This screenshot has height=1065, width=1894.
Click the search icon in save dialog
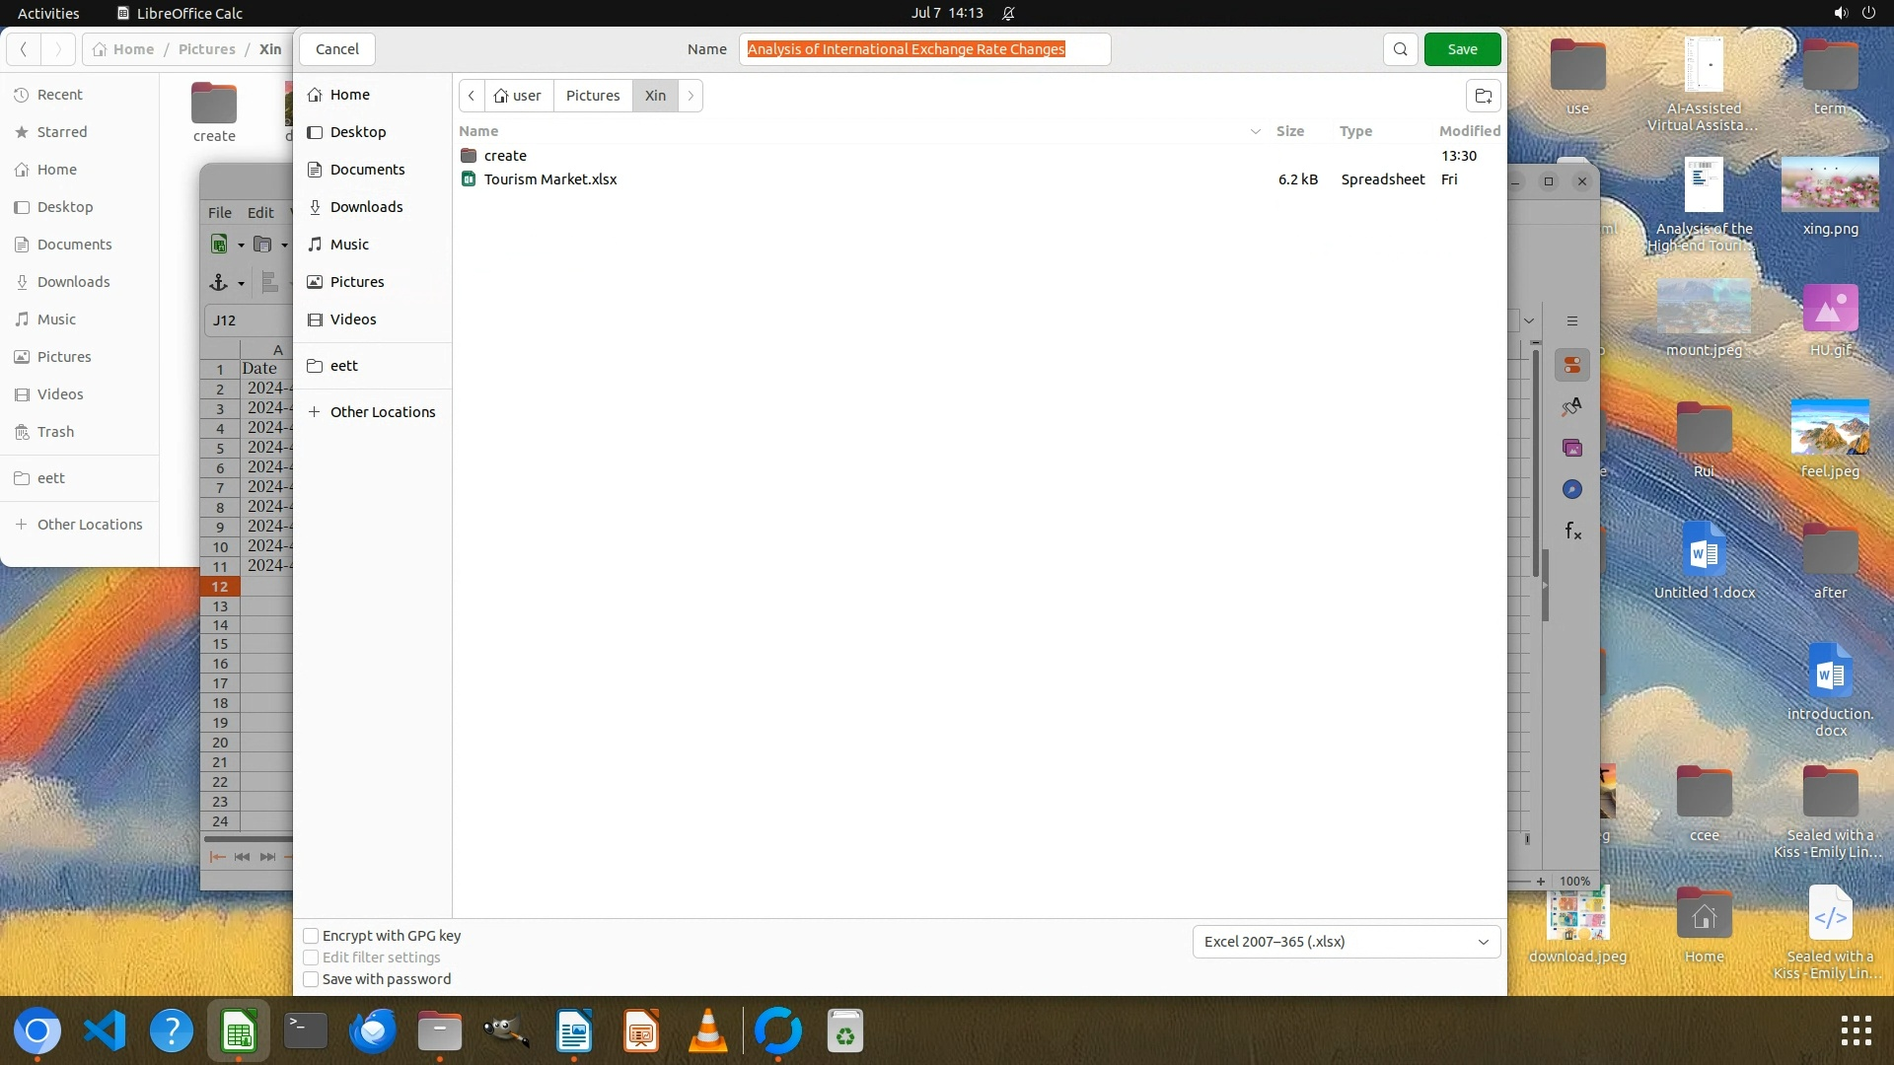(1400, 49)
